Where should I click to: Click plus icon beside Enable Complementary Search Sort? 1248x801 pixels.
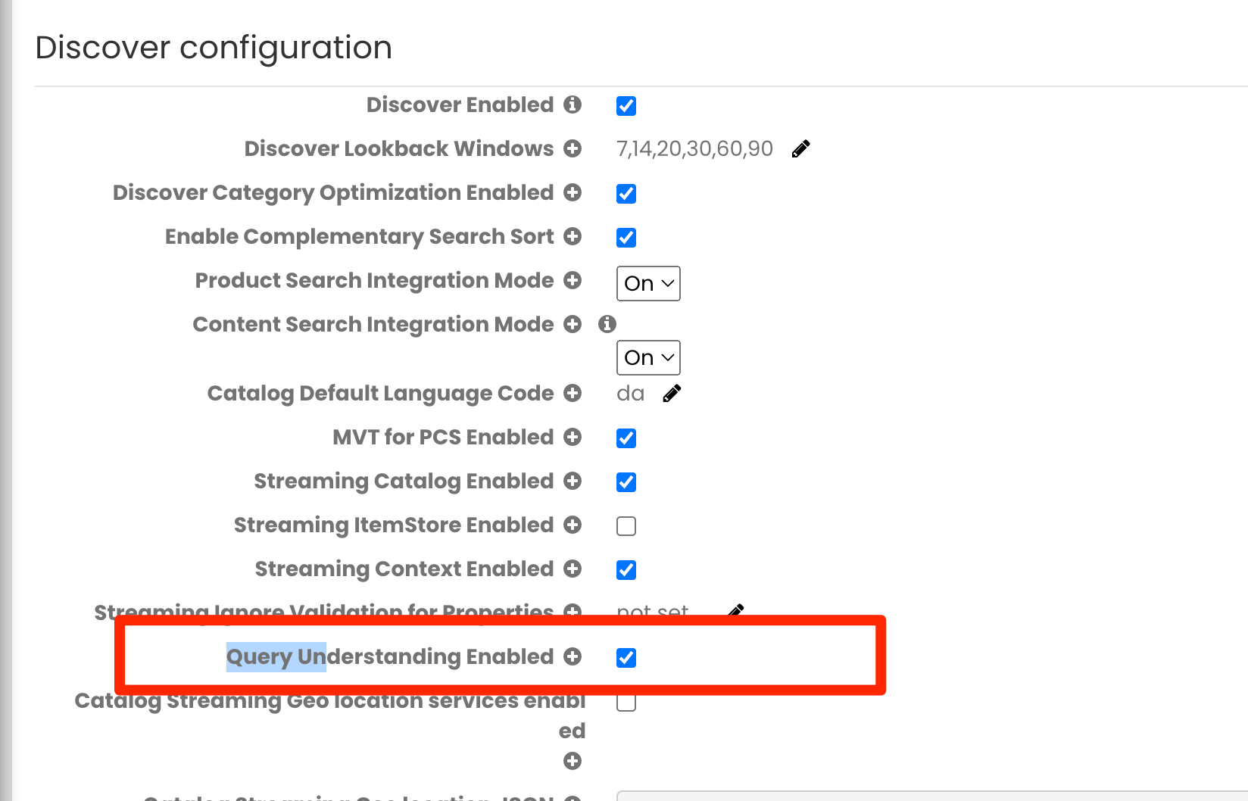(573, 236)
